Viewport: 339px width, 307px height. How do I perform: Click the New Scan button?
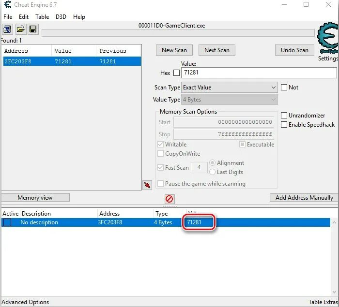174,50
